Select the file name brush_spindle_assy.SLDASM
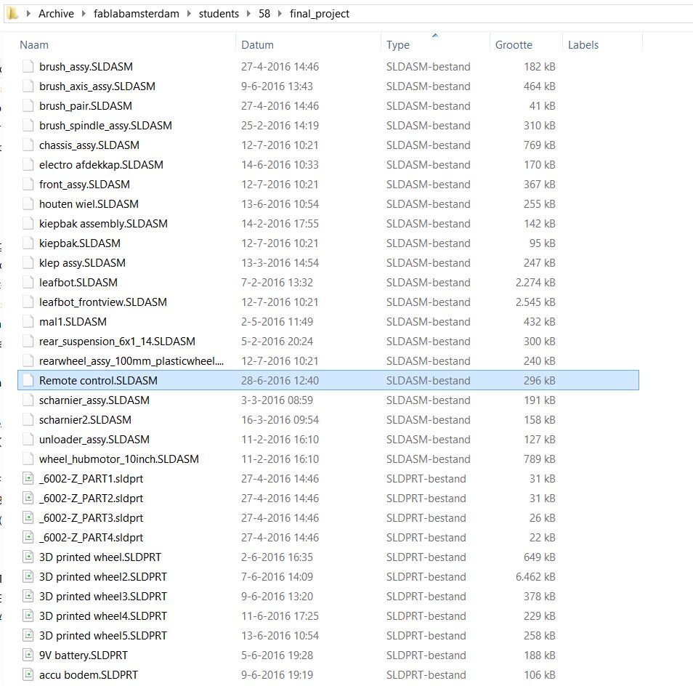Viewport: 693px width, 686px height. pos(105,126)
